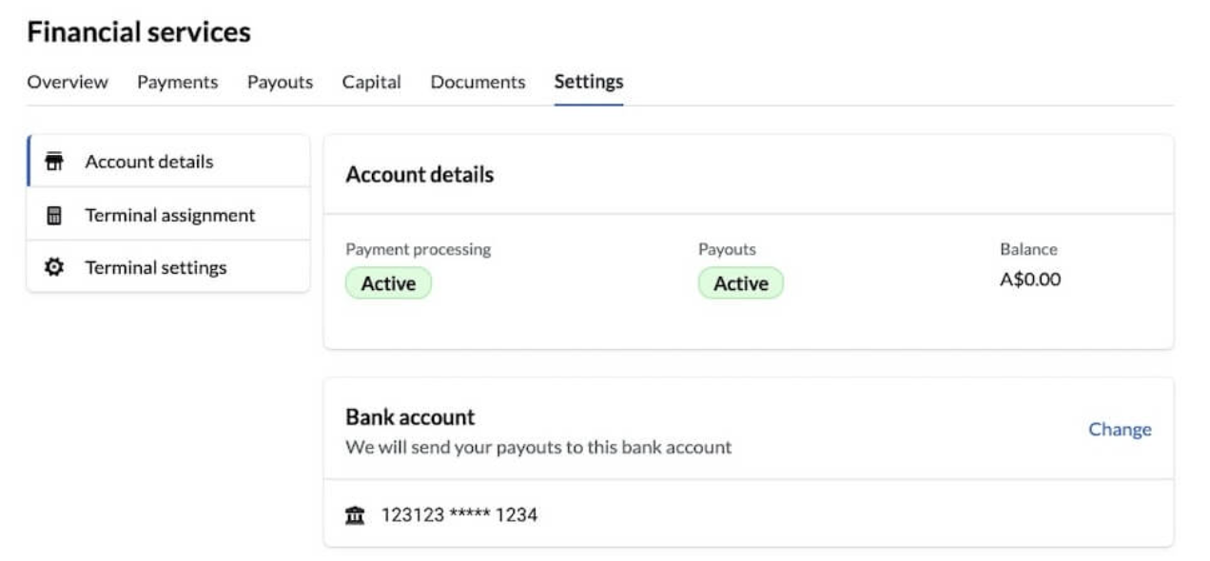
Task: Click the Active badge under Payment processing
Action: [x=387, y=281]
